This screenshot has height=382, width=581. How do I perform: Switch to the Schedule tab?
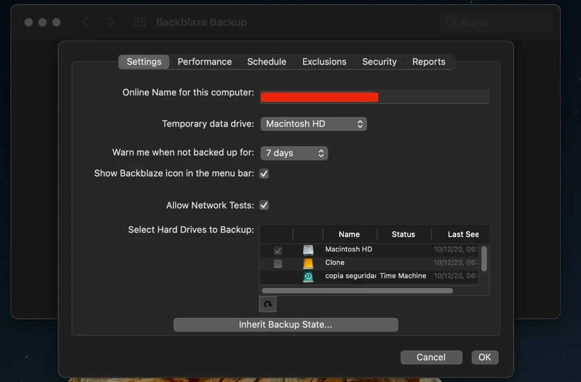pyautogui.click(x=267, y=62)
